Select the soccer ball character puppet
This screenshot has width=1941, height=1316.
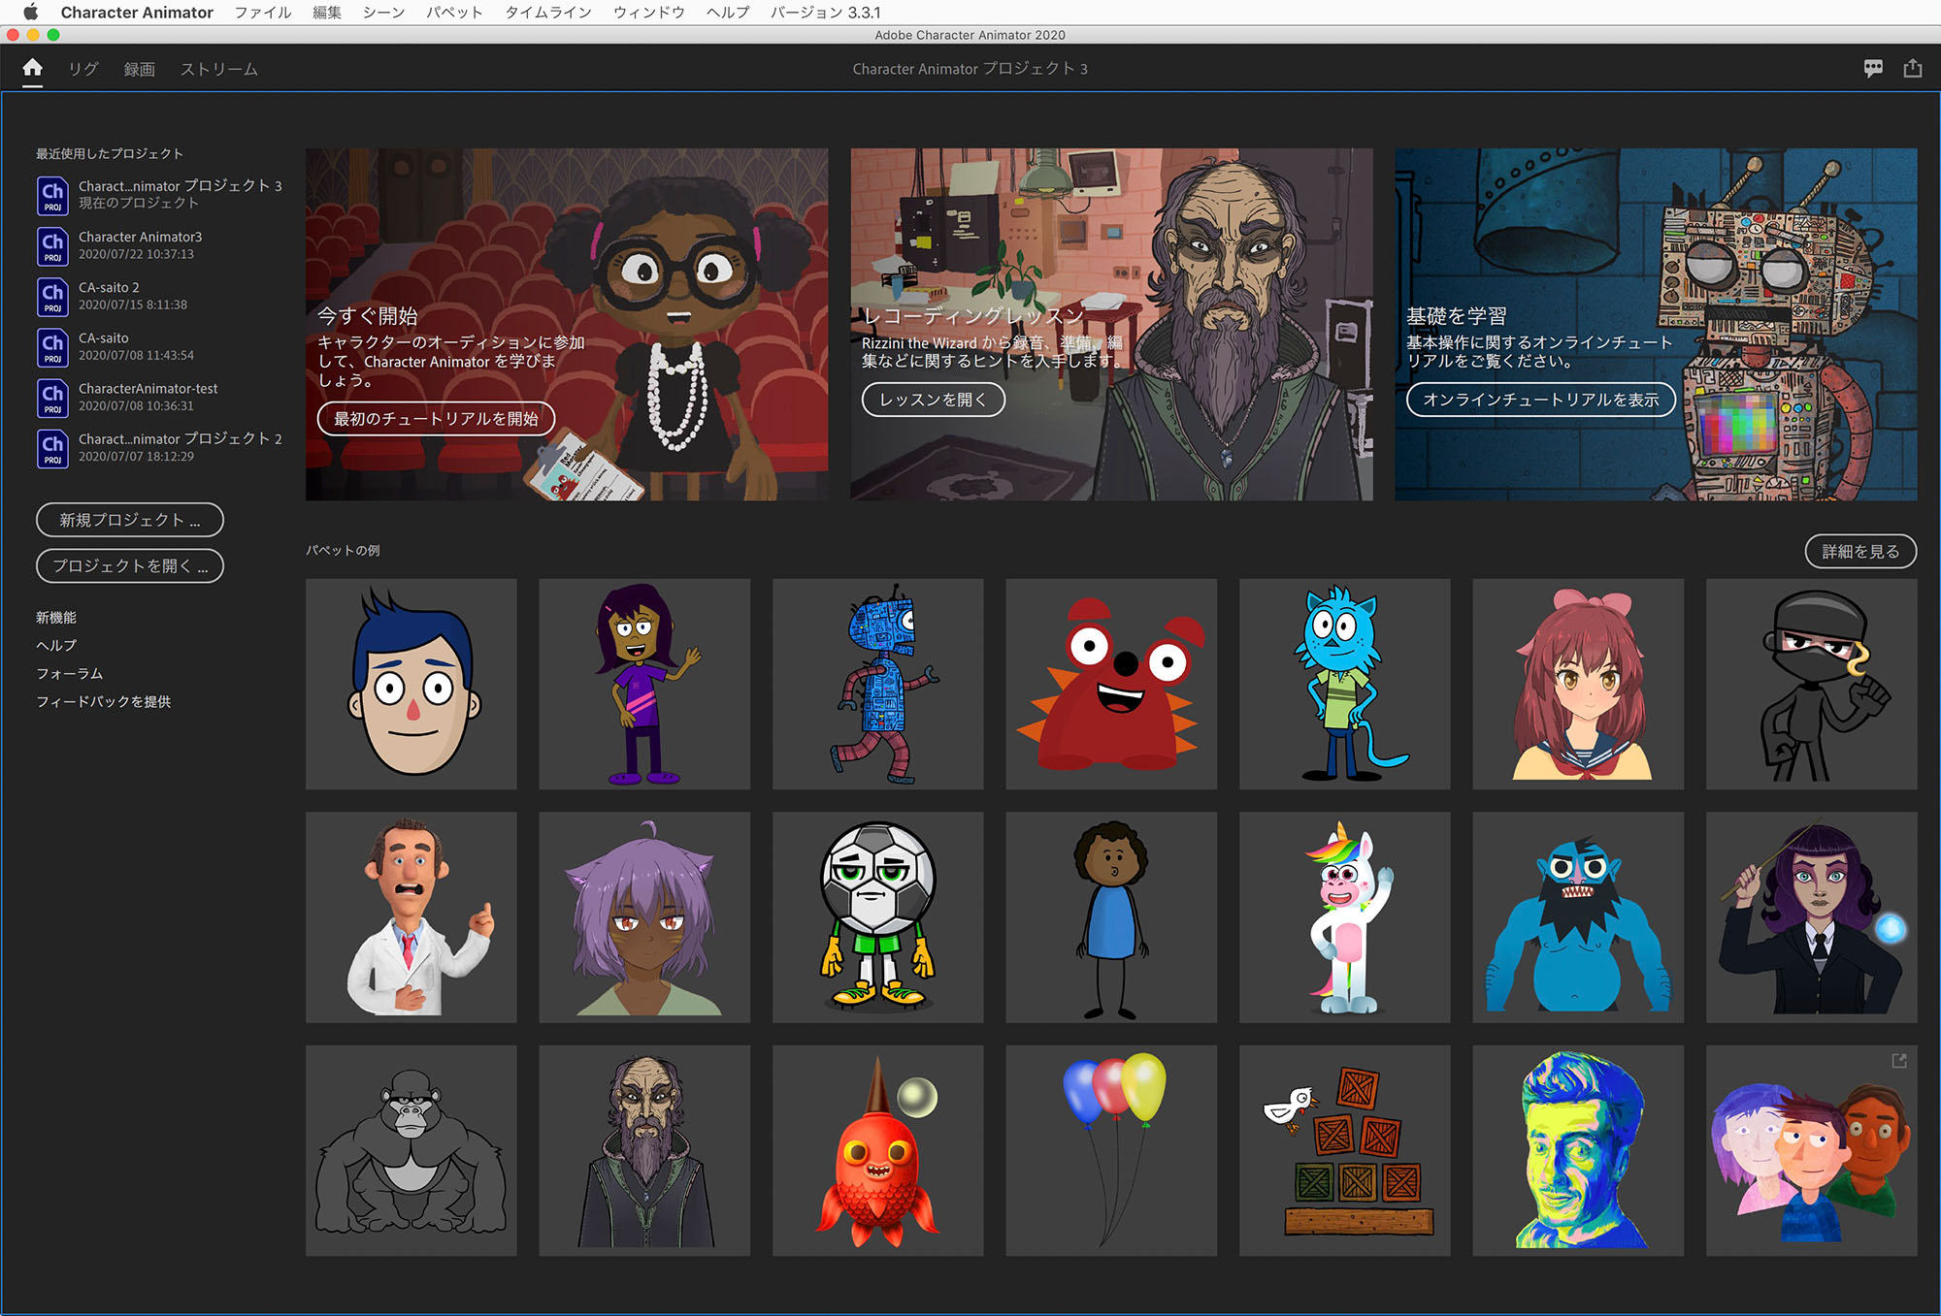point(878,917)
